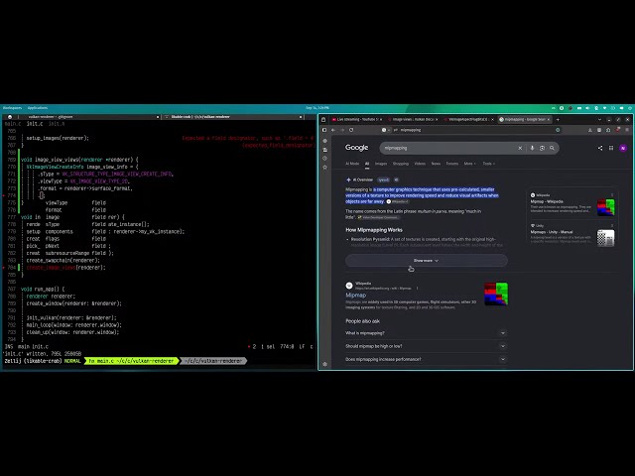The image size is (635, 476).
Task: Close the second terminal tab
Action: click(301, 117)
